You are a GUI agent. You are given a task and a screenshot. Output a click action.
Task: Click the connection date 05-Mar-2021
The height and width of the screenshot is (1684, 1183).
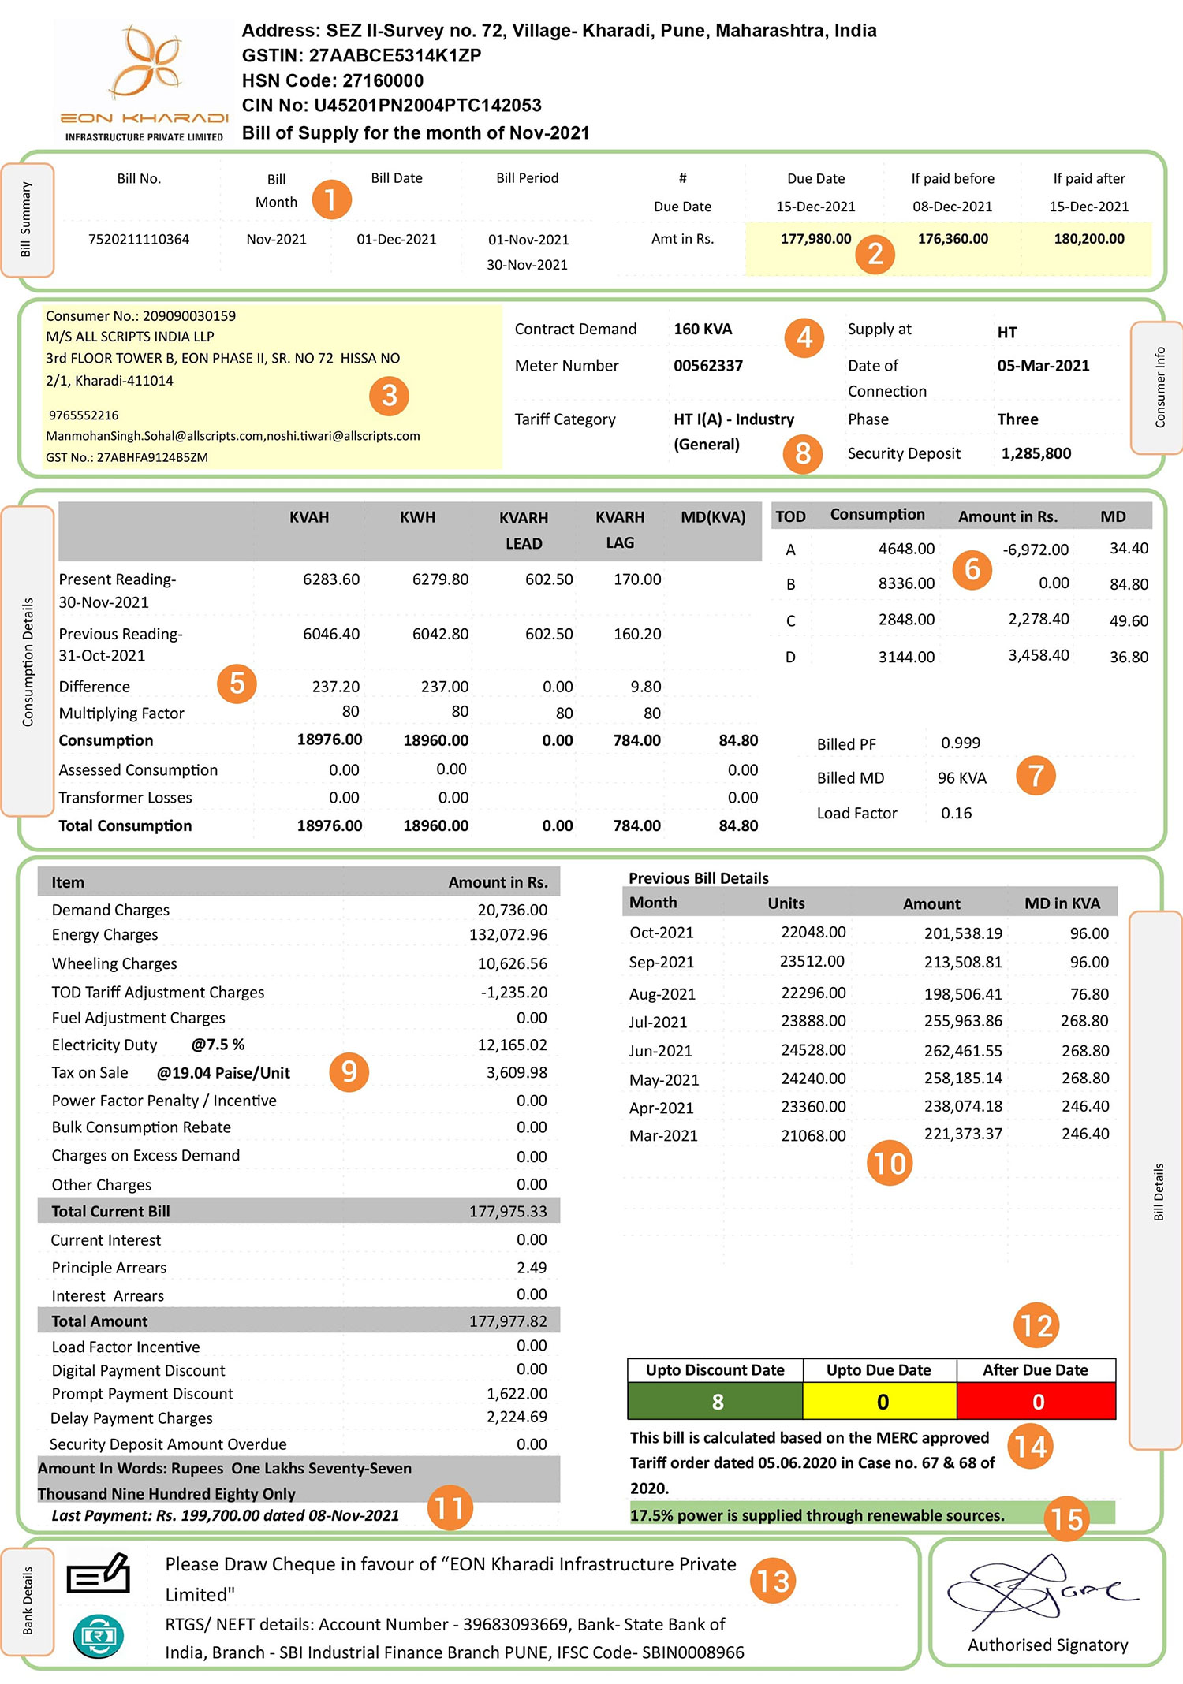[1043, 365]
